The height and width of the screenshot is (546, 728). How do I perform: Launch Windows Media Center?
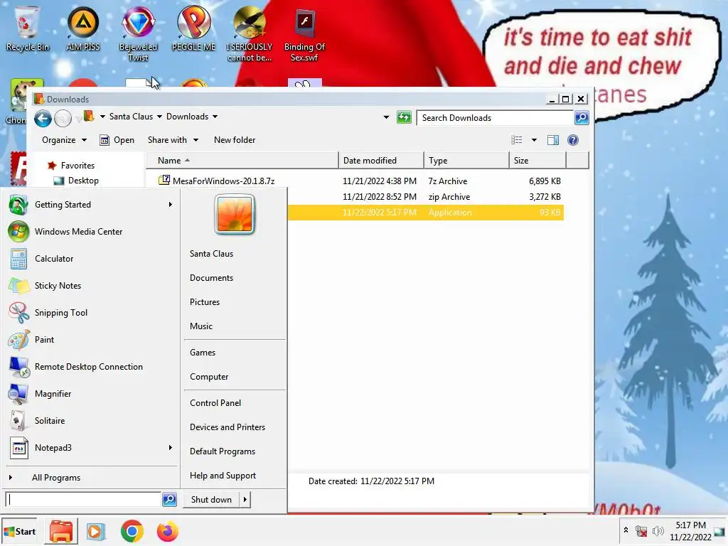pos(92,232)
